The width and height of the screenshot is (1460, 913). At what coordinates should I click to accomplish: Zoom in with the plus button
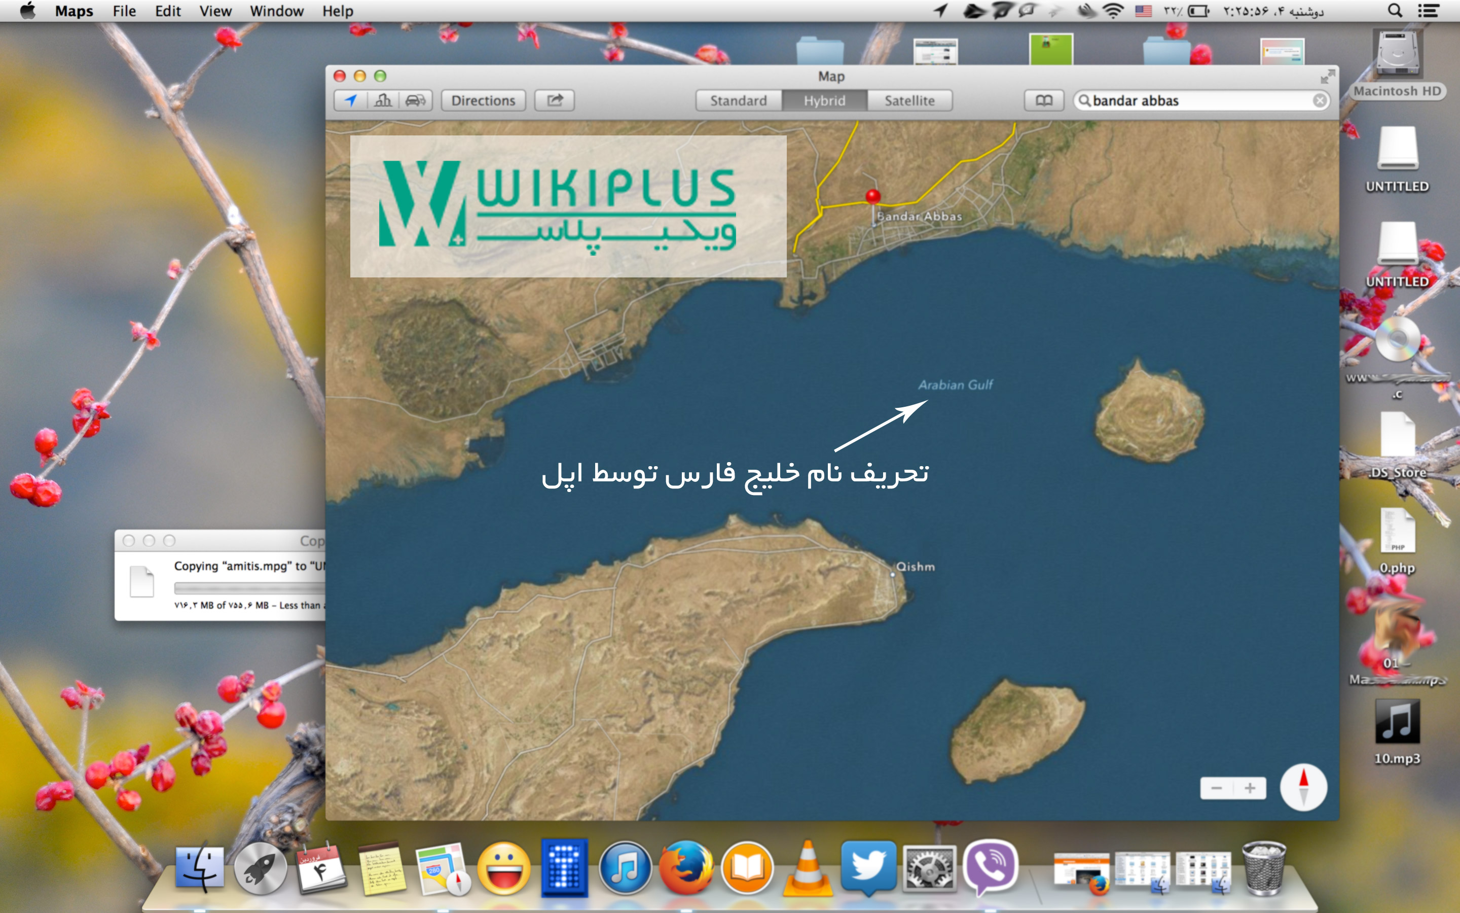click(1250, 788)
